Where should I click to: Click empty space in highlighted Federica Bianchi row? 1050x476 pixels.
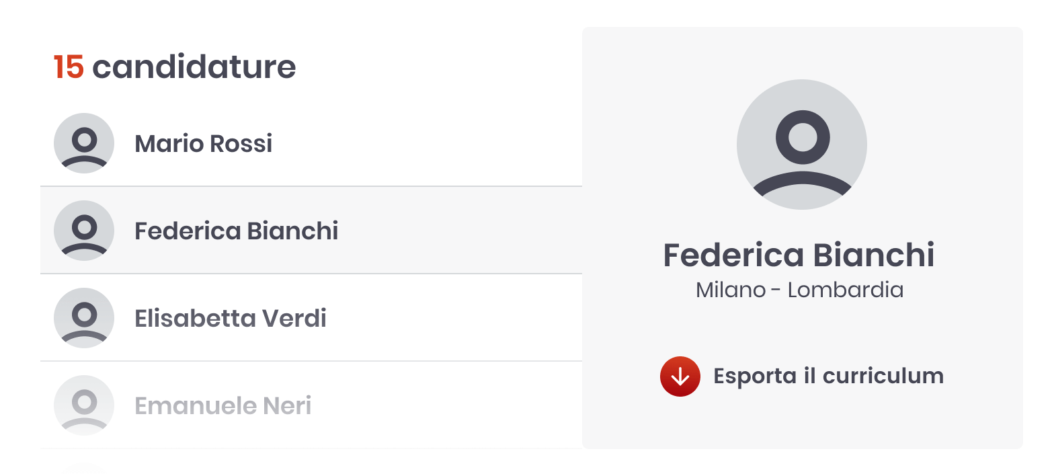pos(457,231)
